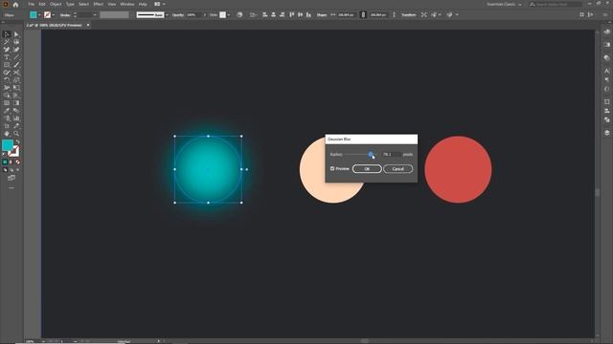
Task: Confirm Gaussian Blur with OK
Action: (x=367, y=169)
